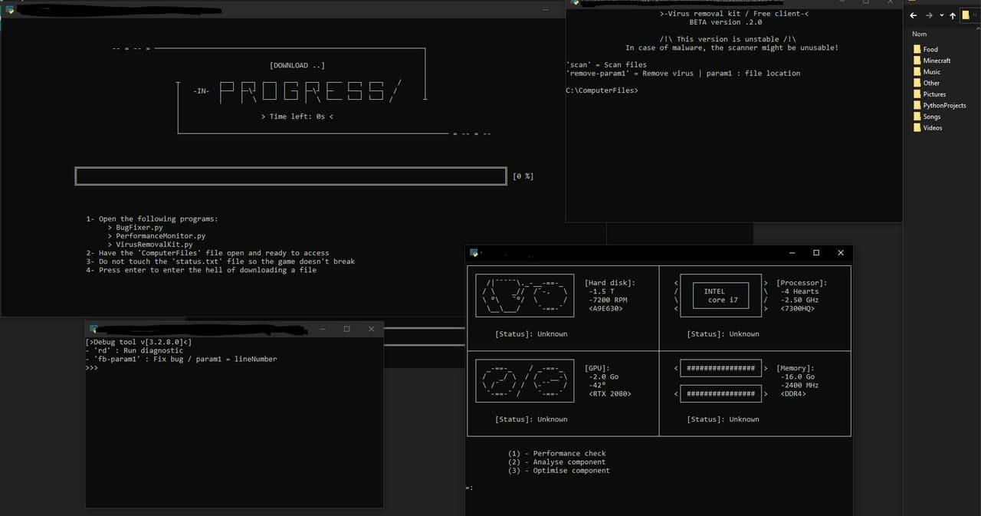Click the '> PerformanceMonitor.py' line
This screenshot has width=981, height=516.
[x=157, y=236]
